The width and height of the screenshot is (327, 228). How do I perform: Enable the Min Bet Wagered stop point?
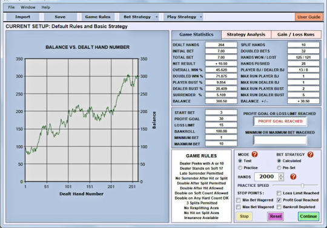coord(238,200)
